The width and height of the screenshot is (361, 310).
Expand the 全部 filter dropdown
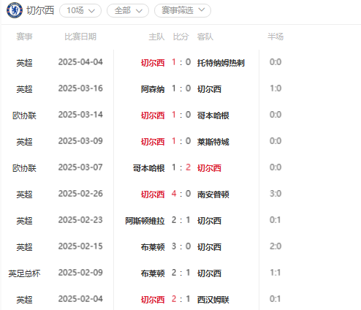click(x=128, y=10)
